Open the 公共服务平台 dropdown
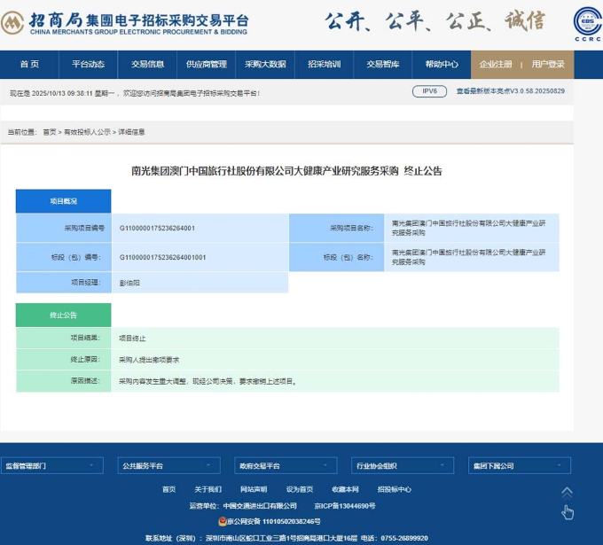603x545 pixels. pos(169,465)
